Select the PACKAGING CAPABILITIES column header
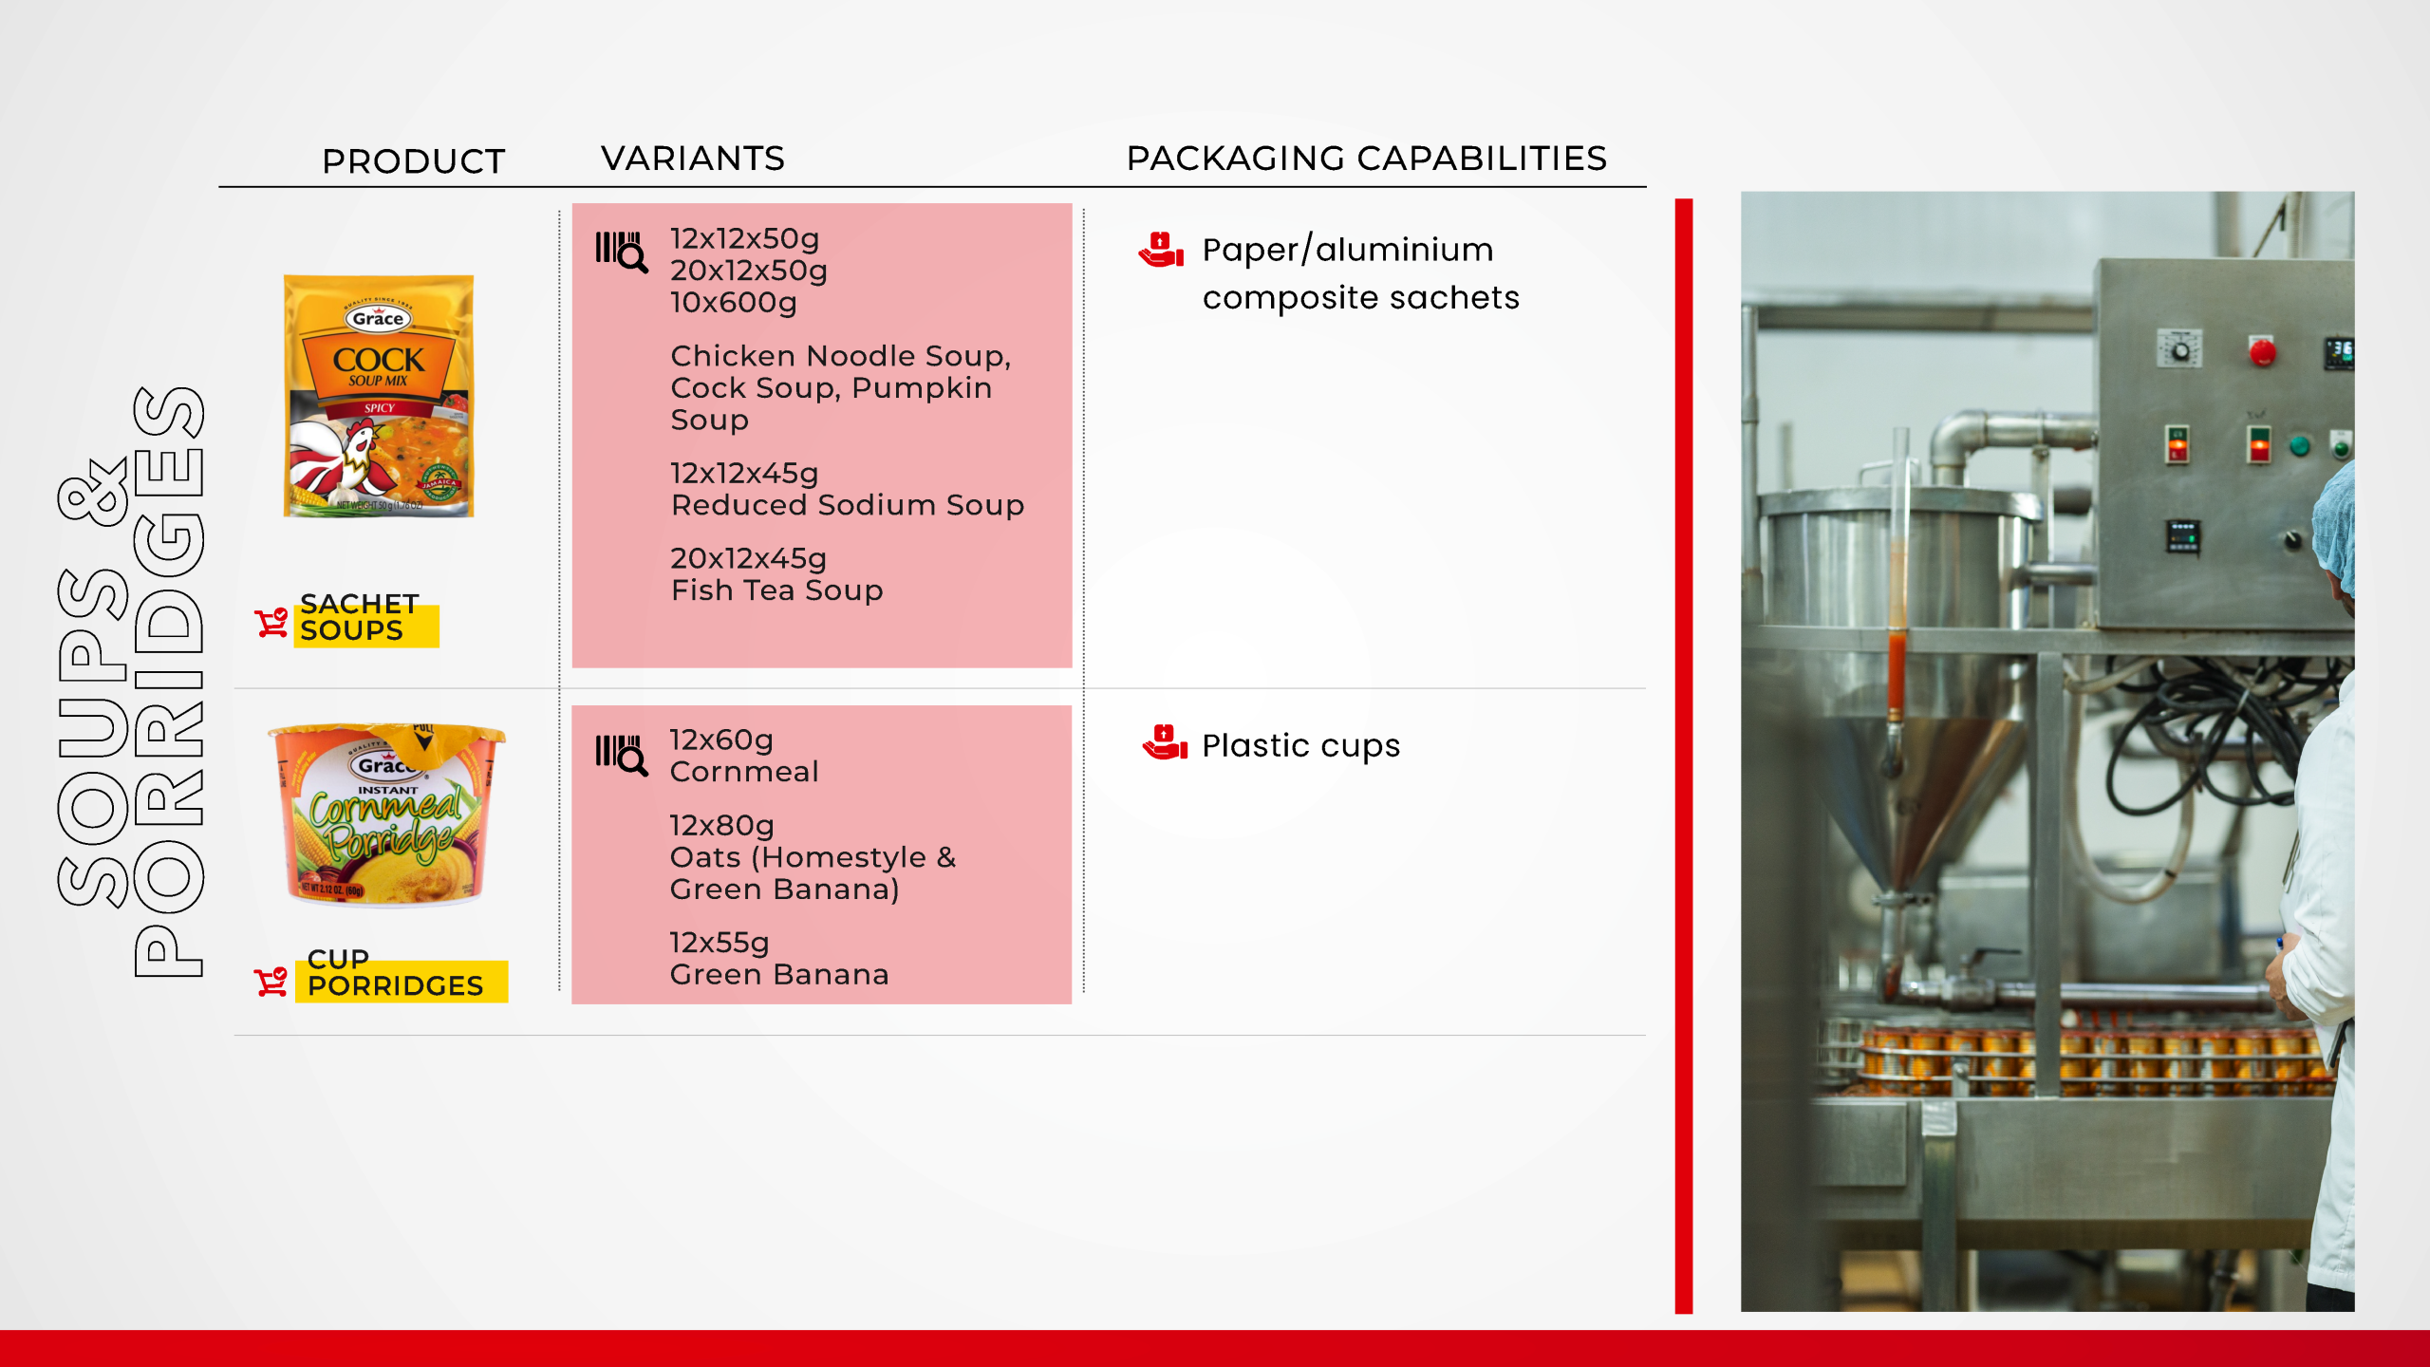The height and width of the screenshot is (1367, 2430). (1366, 159)
